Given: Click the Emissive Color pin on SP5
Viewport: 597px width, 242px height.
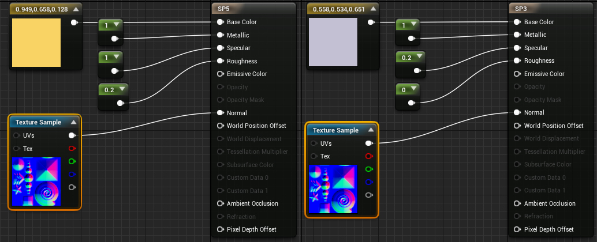Looking at the screenshot, I should tap(221, 74).
